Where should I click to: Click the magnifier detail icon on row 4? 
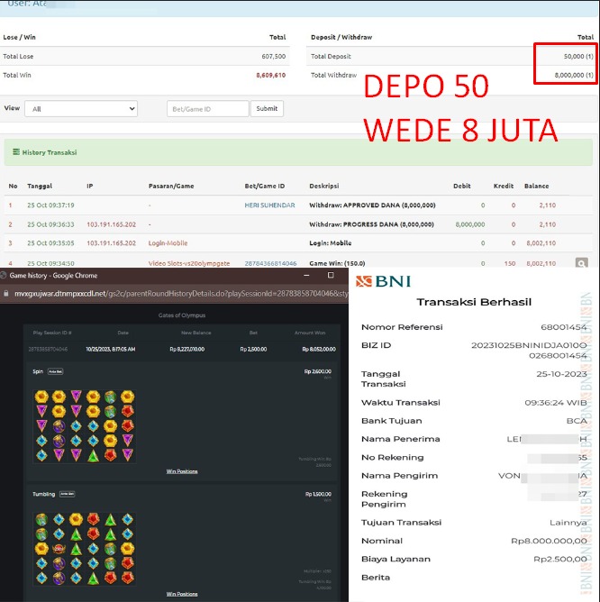582,263
